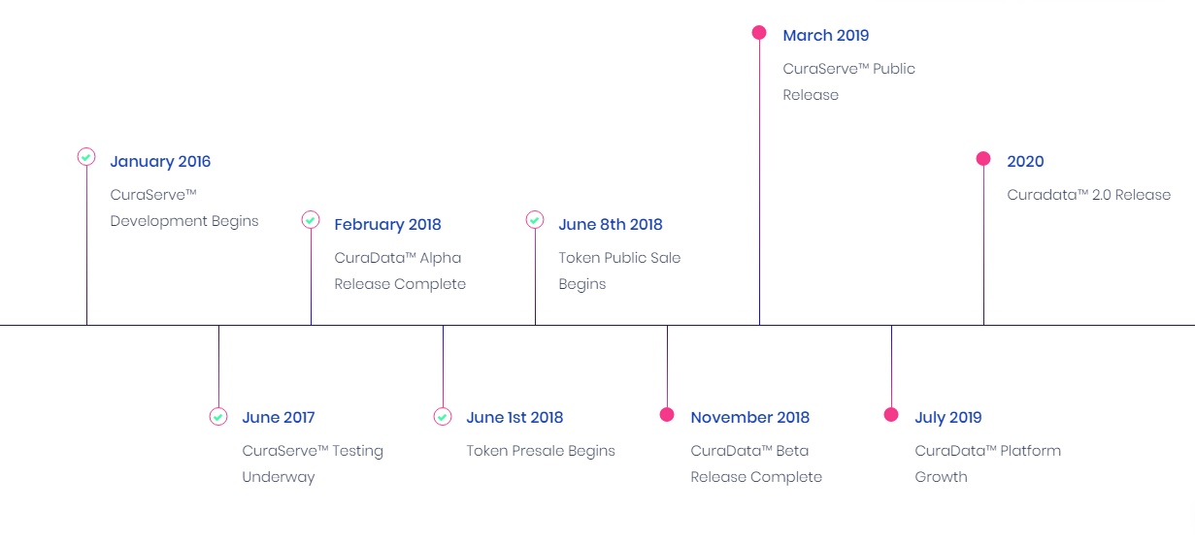
Task: Click the February 2018 milestone heading
Action: (x=387, y=225)
